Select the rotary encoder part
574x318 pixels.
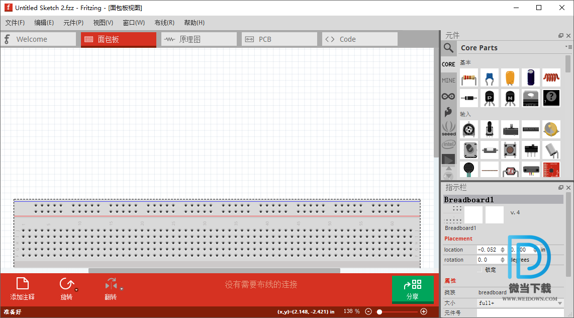pos(469,150)
